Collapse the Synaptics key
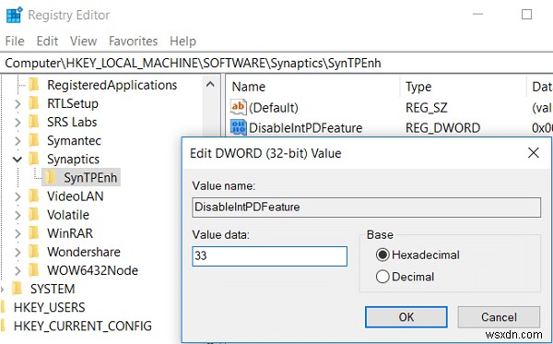This screenshot has width=553, height=344. point(18,160)
